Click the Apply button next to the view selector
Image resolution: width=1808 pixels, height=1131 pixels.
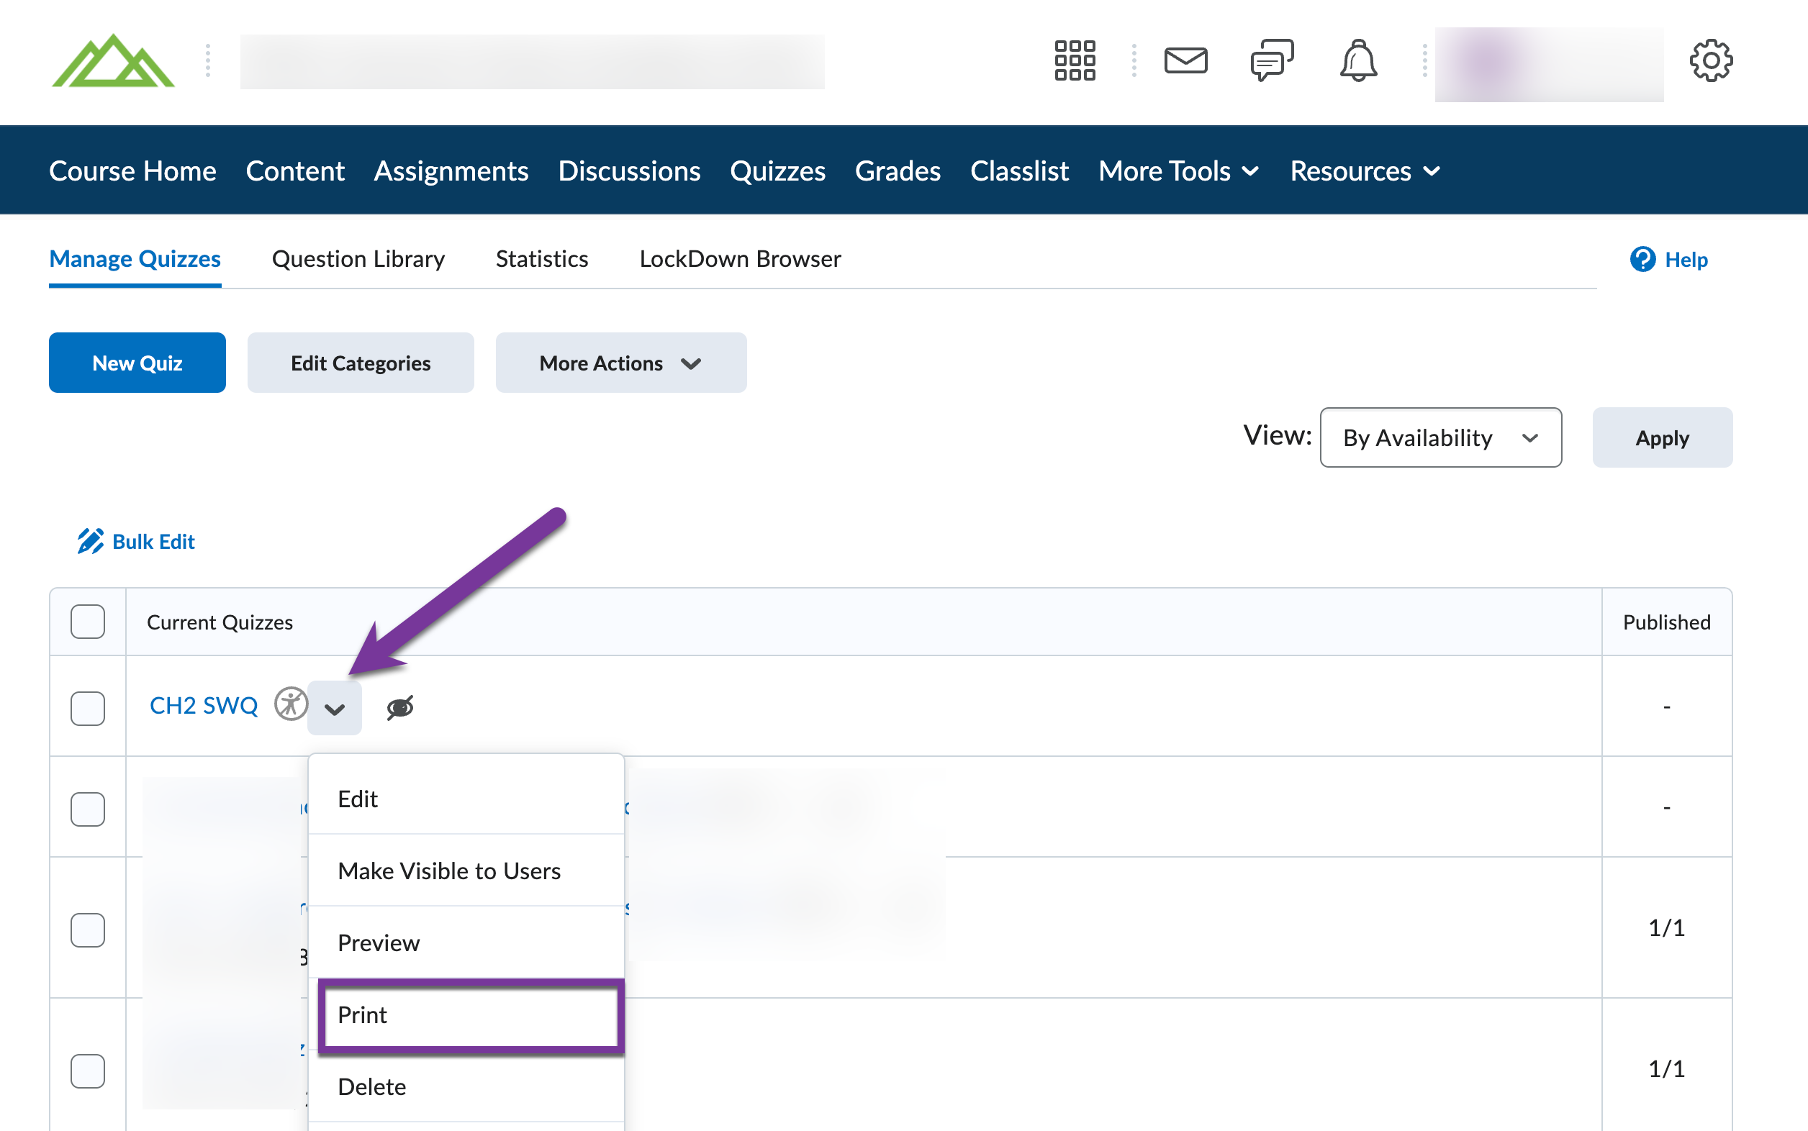[1662, 437]
